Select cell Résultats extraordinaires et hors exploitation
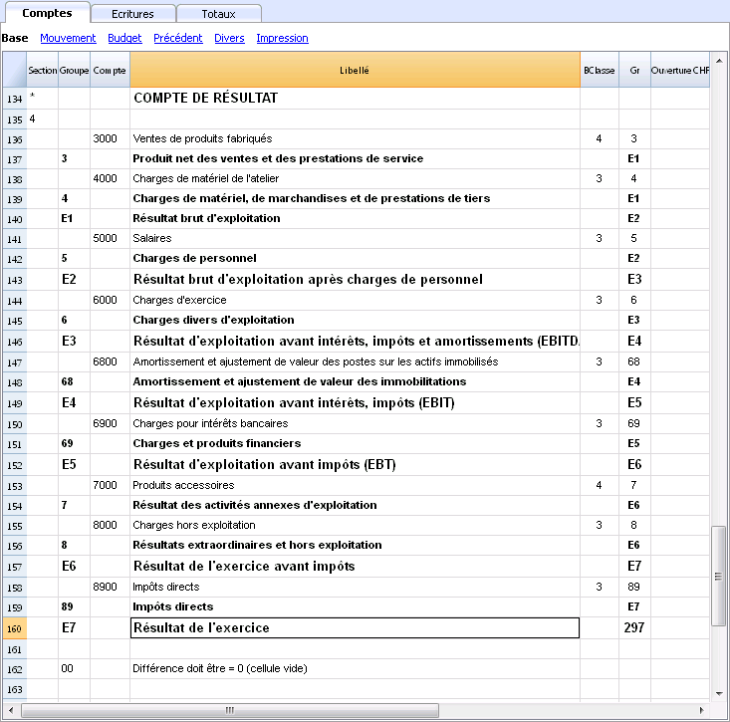Viewport: 730px width, 722px height. [355, 545]
